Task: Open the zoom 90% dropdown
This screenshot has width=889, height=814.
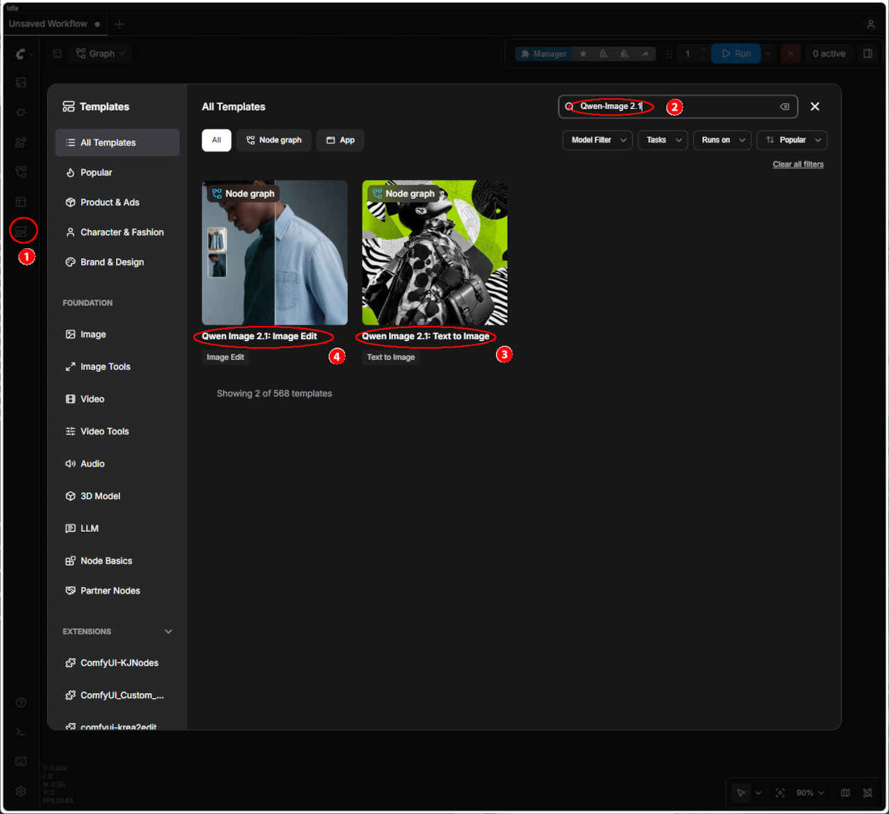Action: (x=810, y=792)
